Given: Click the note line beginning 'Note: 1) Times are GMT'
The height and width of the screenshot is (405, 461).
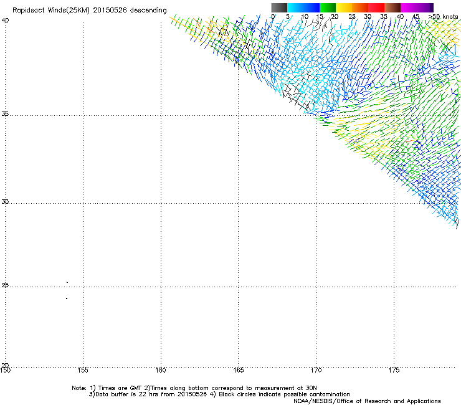Looking at the screenshot, I should [194, 388].
